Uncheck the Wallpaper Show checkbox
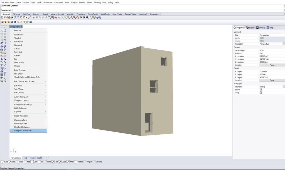This screenshot has height=170, width=285. (x=261, y=89)
